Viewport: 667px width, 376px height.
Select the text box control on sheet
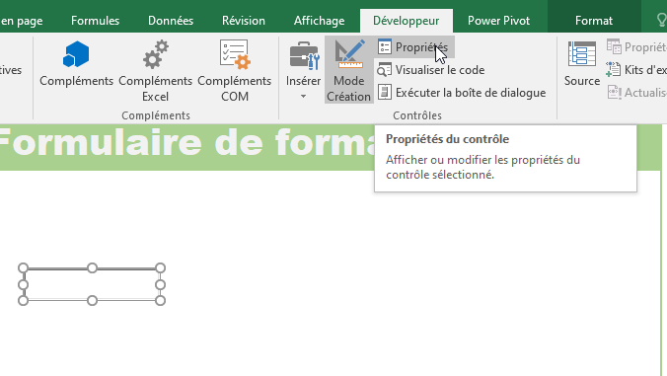tap(92, 284)
